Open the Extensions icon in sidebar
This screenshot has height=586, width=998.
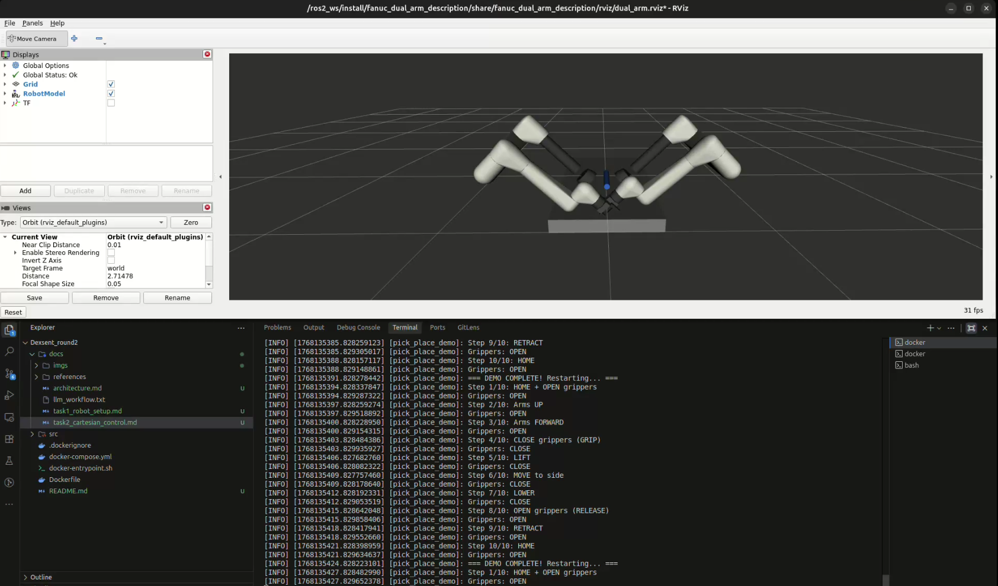coord(9,439)
